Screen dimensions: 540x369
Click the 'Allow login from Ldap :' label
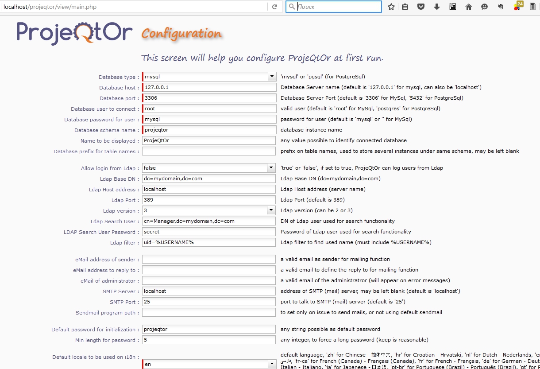click(x=110, y=168)
